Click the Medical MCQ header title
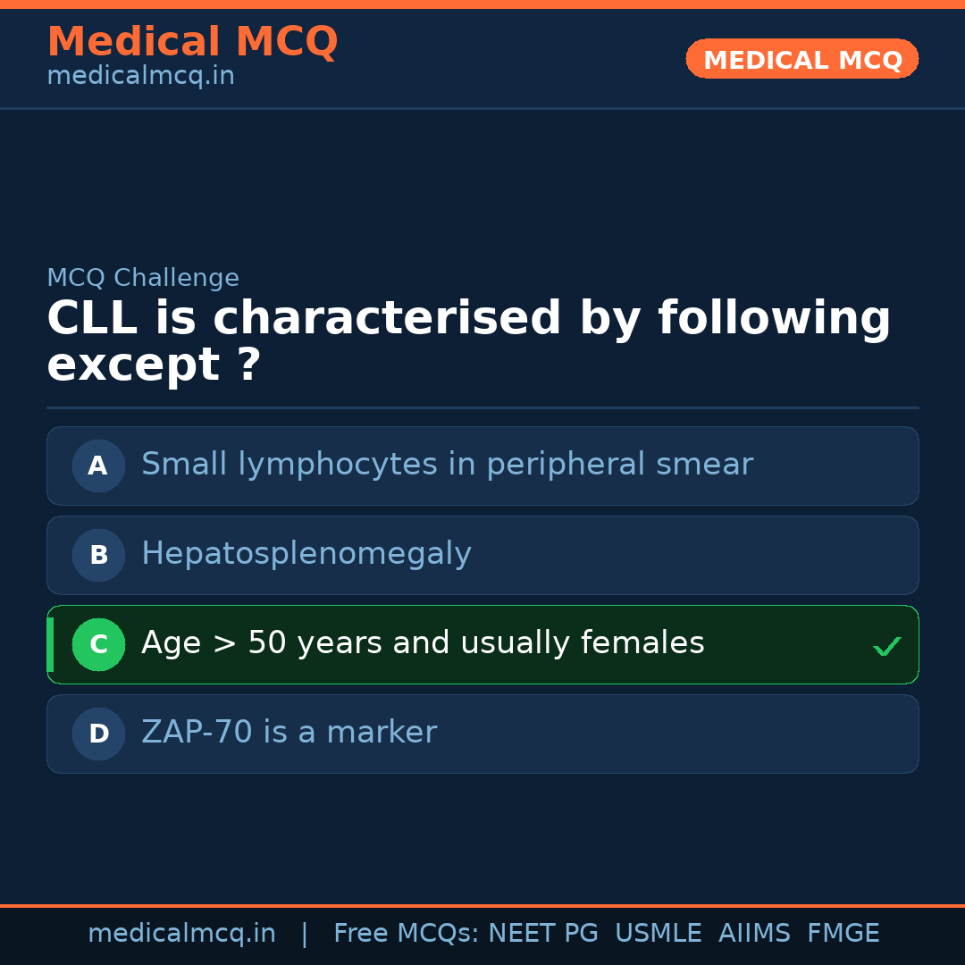 tap(192, 42)
